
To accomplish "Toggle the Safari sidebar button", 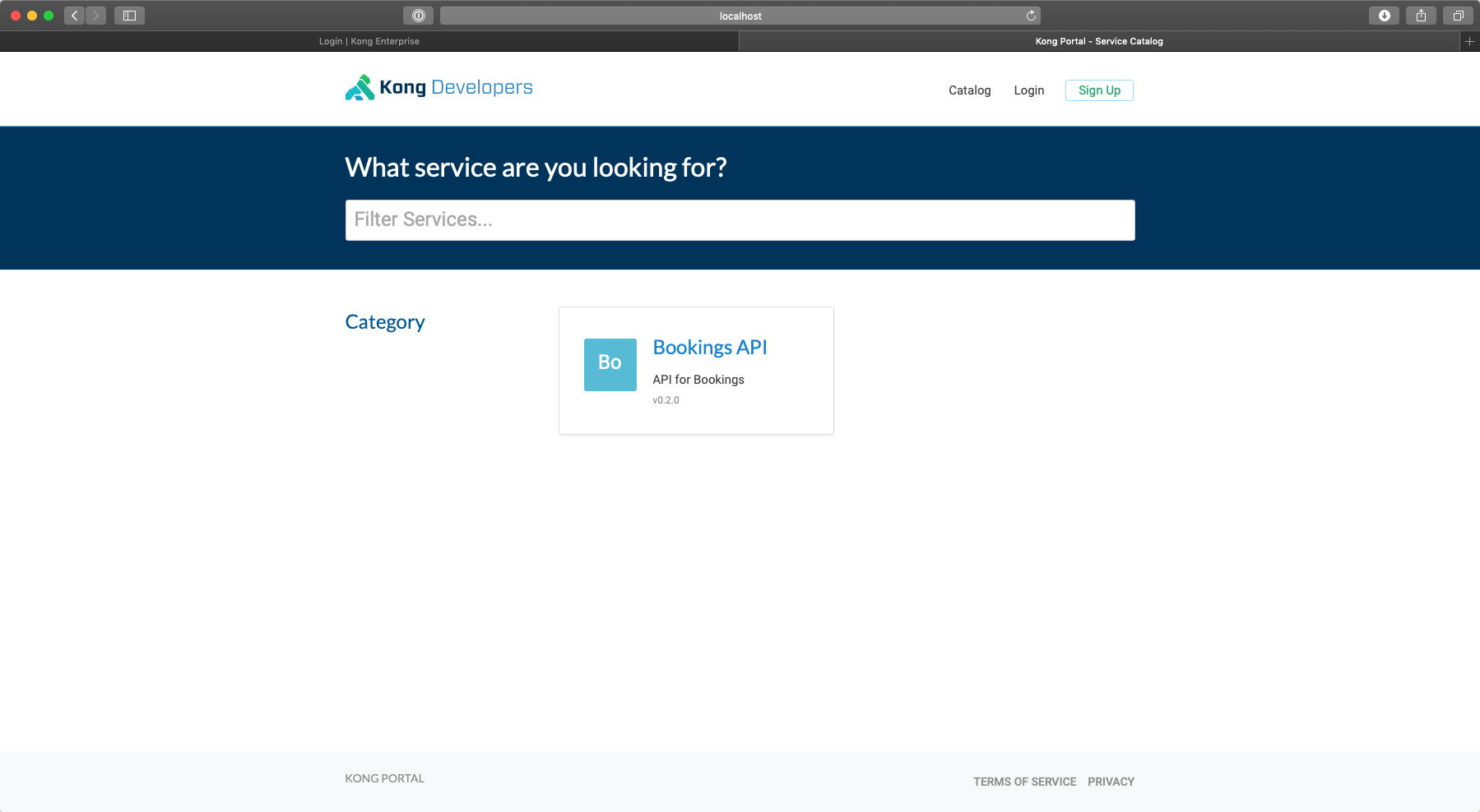I will 129,16.
